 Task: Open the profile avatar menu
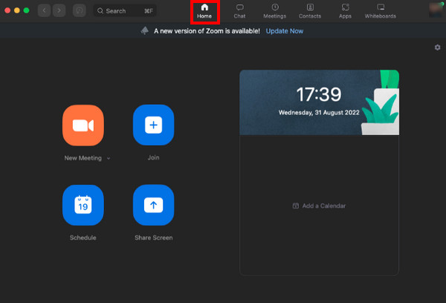436,10
